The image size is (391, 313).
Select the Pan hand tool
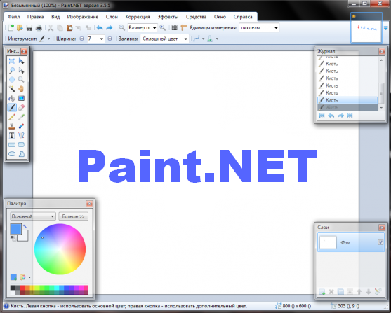[22, 89]
